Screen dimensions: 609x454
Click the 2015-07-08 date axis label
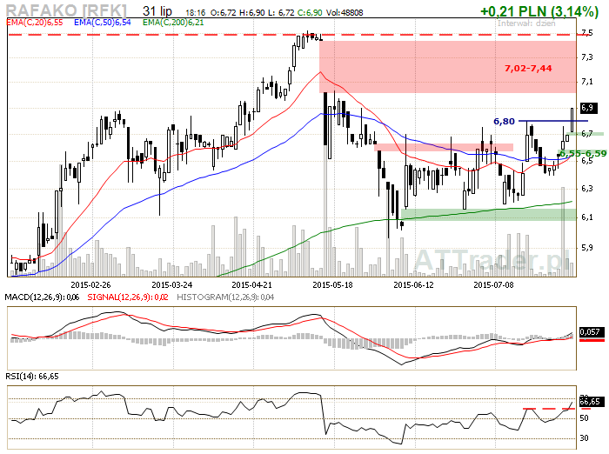click(x=493, y=284)
